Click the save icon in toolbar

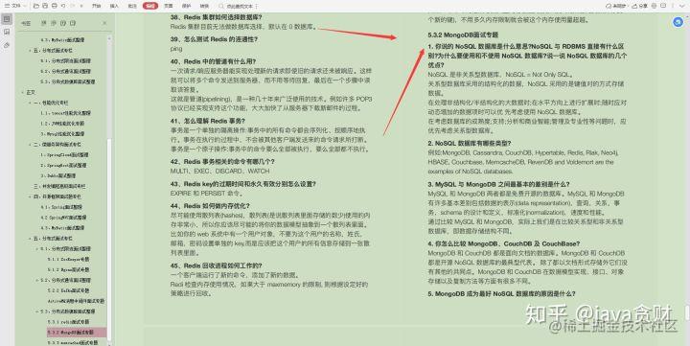(x=45, y=6)
